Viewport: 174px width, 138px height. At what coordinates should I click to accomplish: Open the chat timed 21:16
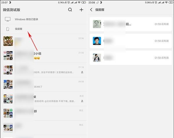(43, 70)
